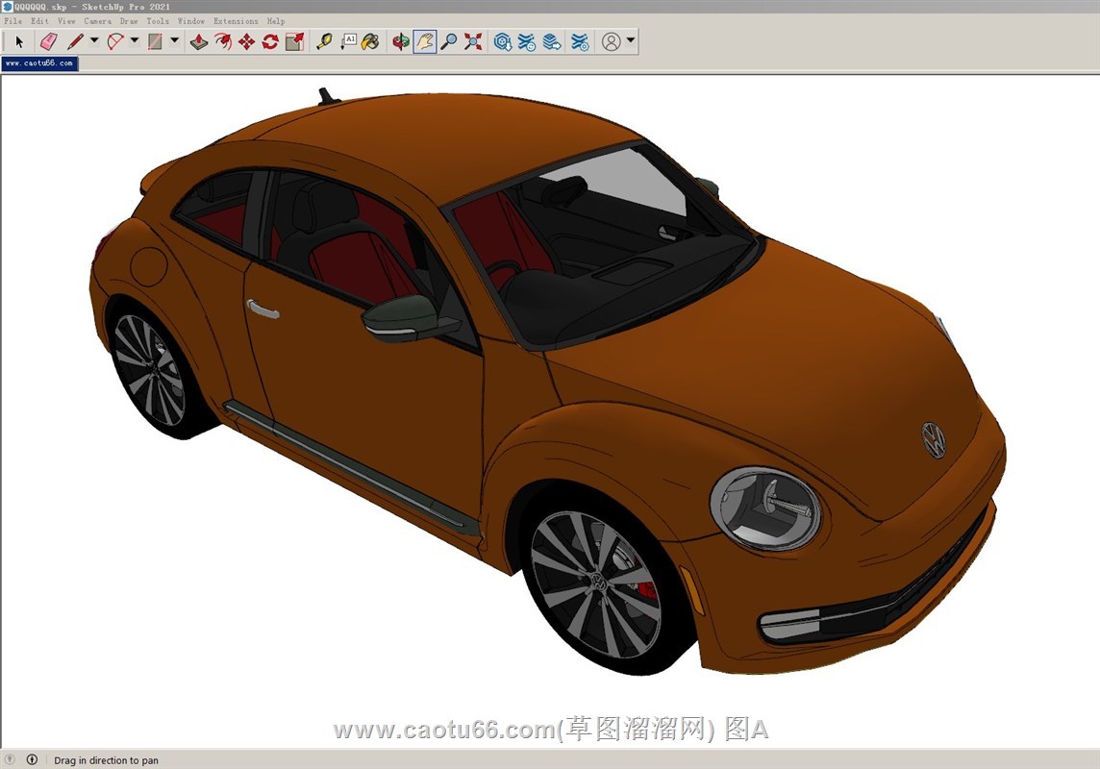
Task: Pick the pink Eraser tool
Action: [x=48, y=41]
